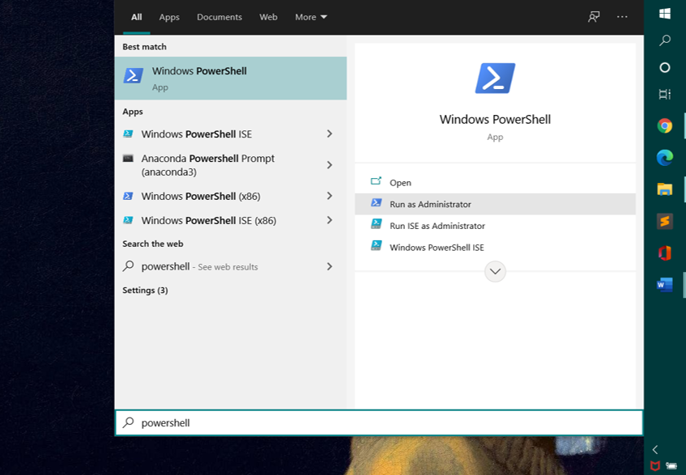Viewport: 686px width, 475px height.
Task: Click the Windows PowerShell ISE result icon
Action: pyautogui.click(x=128, y=134)
